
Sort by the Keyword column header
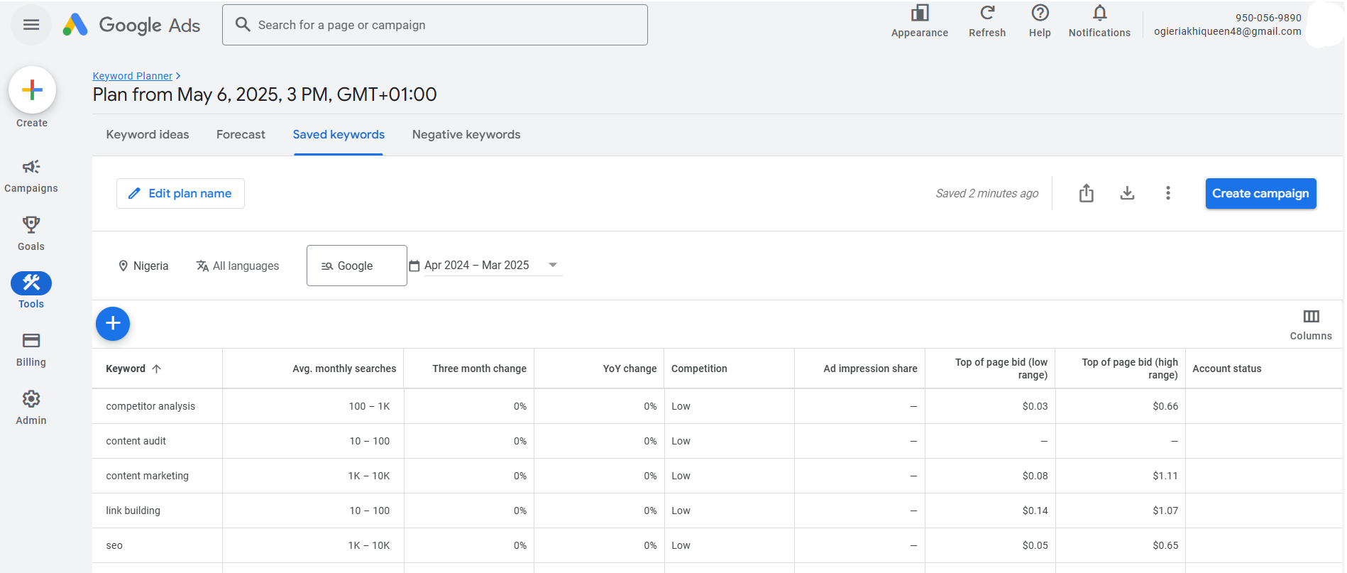[126, 369]
